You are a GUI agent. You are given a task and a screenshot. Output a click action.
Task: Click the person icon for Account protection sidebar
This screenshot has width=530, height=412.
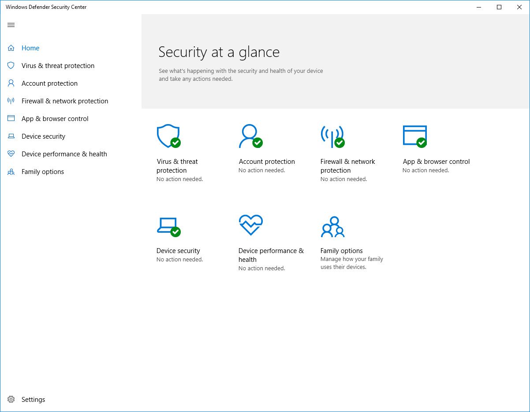point(11,83)
